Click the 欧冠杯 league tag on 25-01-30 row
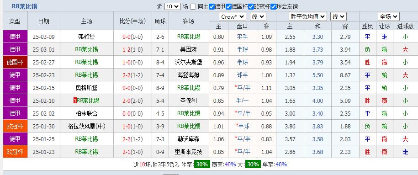This screenshot has height=175, width=418. pos(15,126)
